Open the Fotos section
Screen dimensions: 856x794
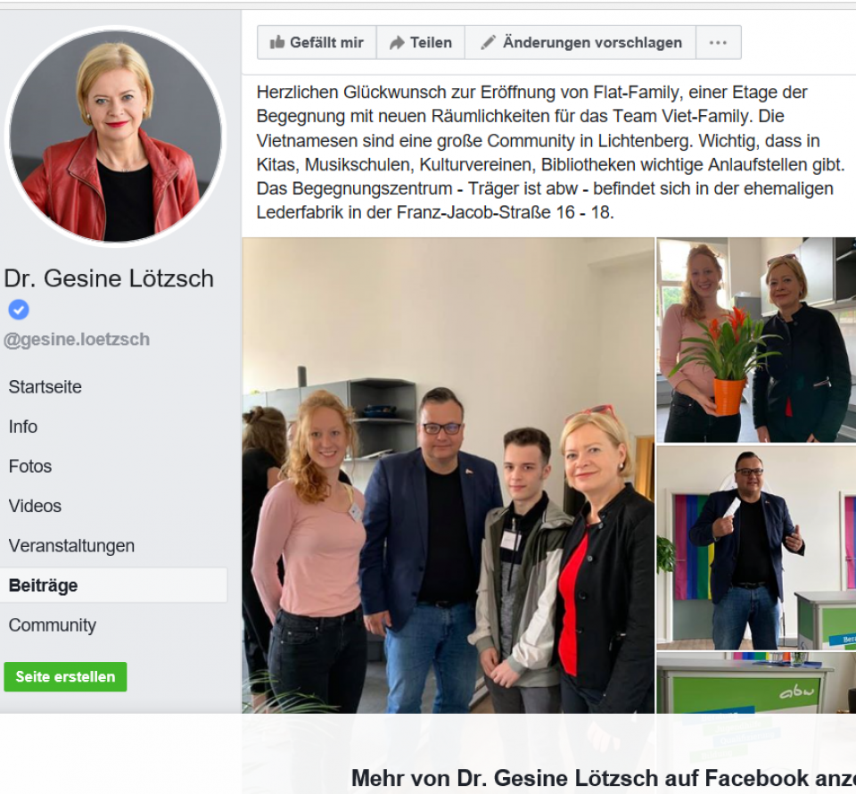30,467
